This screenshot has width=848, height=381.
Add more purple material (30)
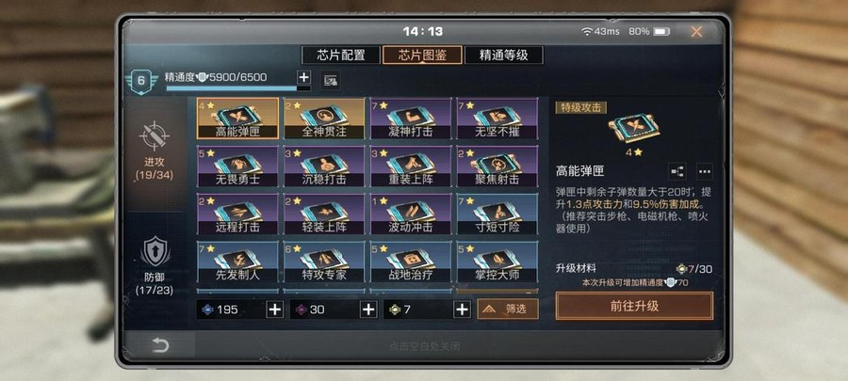pos(368,310)
